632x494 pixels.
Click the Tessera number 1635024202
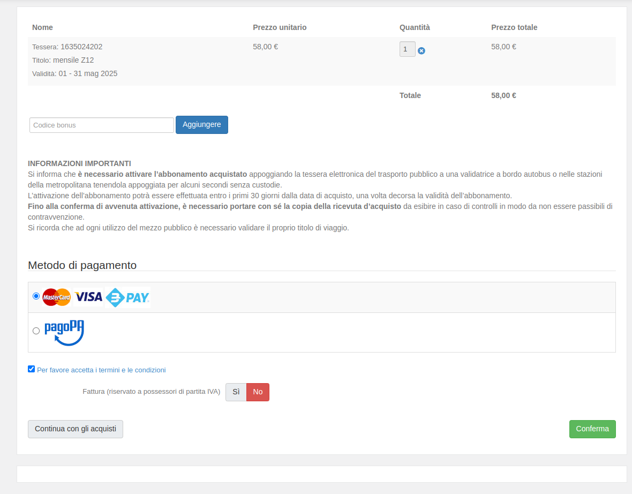tap(81, 47)
